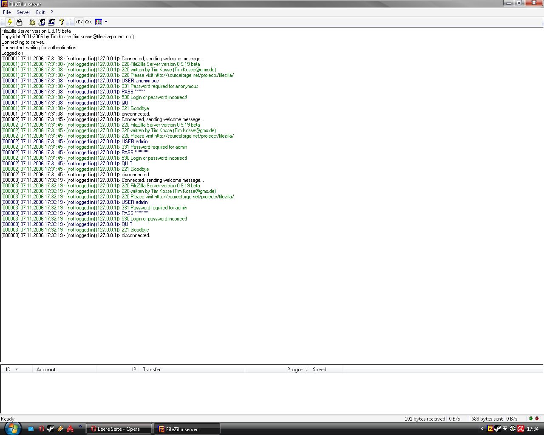Image resolution: width=544 pixels, height=435 pixels.
Task: Sort connections by Transfer column
Action: tap(192, 369)
